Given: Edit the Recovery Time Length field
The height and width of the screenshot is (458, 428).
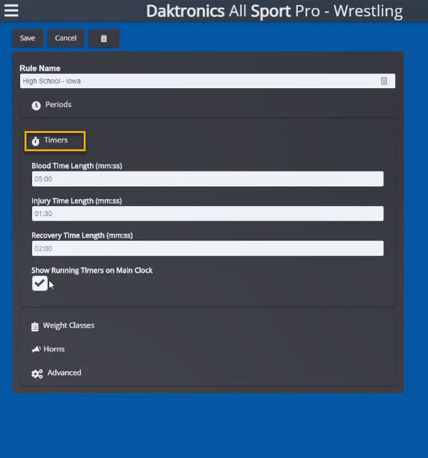Looking at the screenshot, I should (207, 248).
